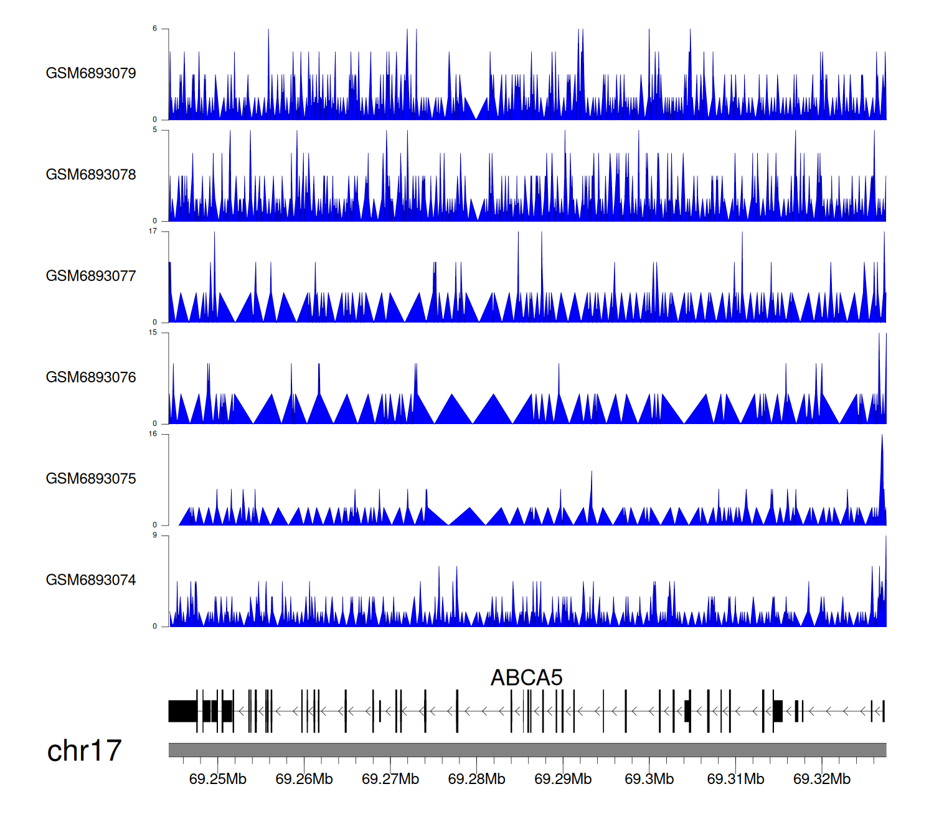The image size is (934, 822).
Task: Select the 69.31Mb position label
Action: click(x=735, y=779)
